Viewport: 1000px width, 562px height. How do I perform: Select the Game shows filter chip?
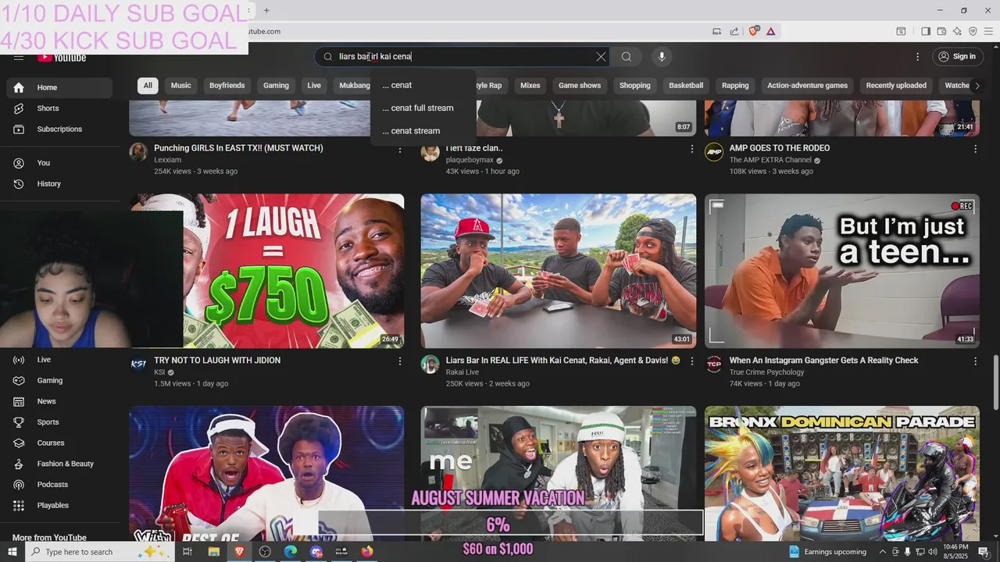pos(580,86)
